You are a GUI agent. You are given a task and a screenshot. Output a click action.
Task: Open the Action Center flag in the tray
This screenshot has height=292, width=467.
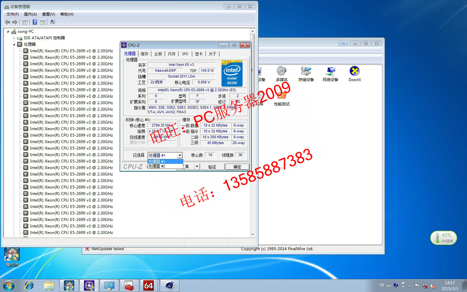(x=417, y=286)
